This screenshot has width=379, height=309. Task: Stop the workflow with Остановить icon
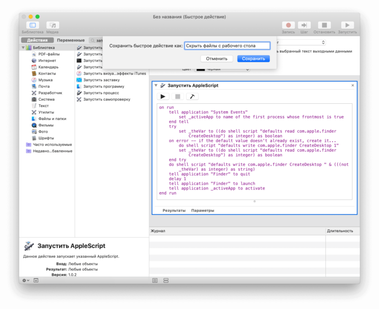click(x=324, y=25)
